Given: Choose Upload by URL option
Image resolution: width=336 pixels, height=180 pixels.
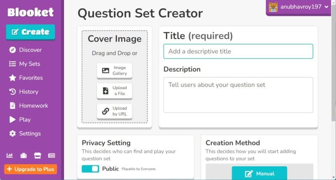Looking at the screenshot, I should click(x=114, y=111).
